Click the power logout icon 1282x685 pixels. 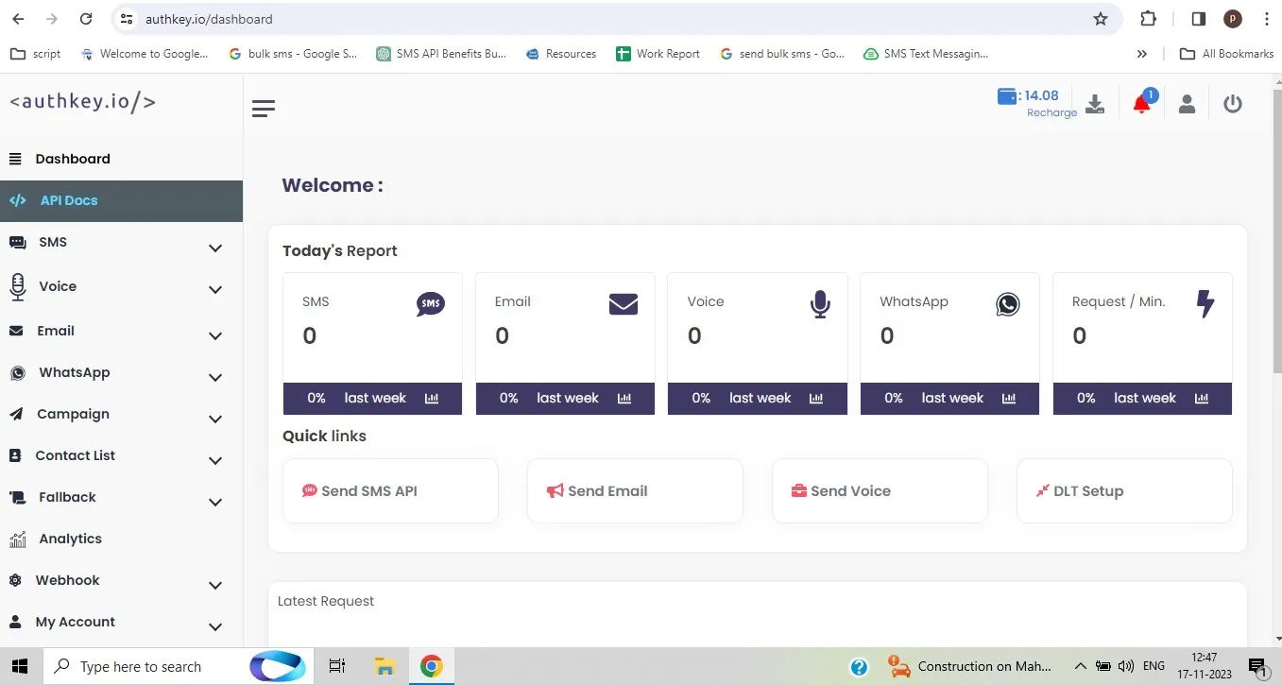[x=1233, y=104]
